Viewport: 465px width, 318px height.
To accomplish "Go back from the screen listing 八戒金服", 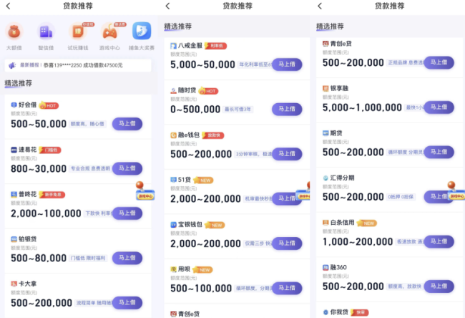I will pos(168,6).
